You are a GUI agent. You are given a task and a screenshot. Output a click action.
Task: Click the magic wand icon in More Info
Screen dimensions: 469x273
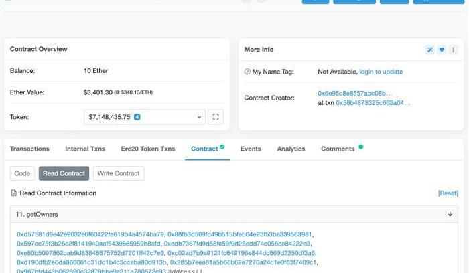click(x=430, y=50)
